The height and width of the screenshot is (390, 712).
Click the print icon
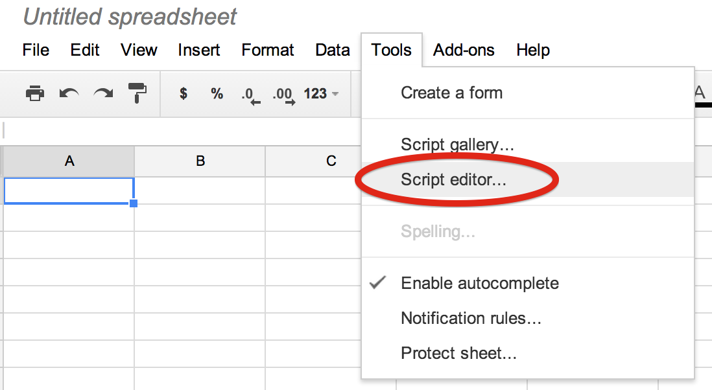[35, 94]
